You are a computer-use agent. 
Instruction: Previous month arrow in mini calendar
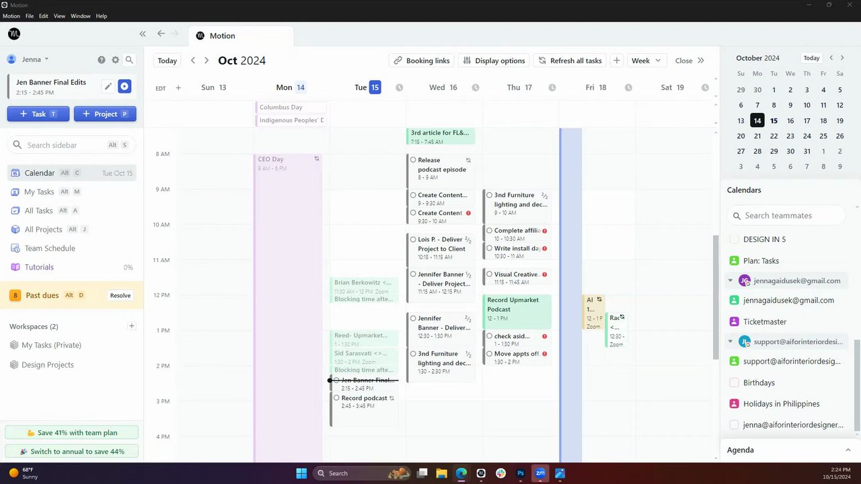coord(831,58)
